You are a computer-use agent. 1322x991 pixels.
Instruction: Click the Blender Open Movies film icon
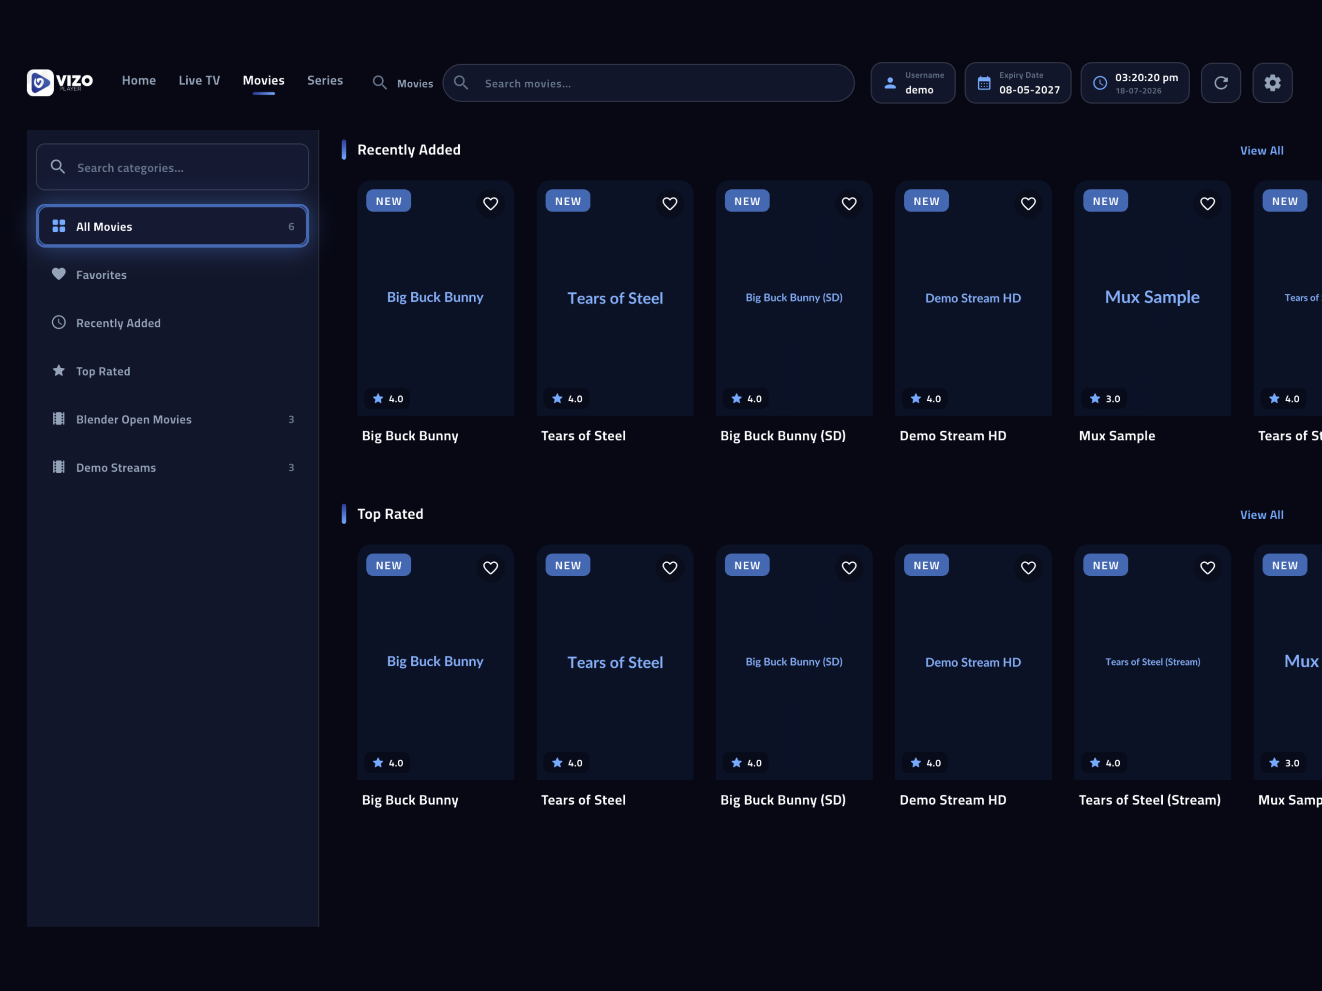(59, 419)
